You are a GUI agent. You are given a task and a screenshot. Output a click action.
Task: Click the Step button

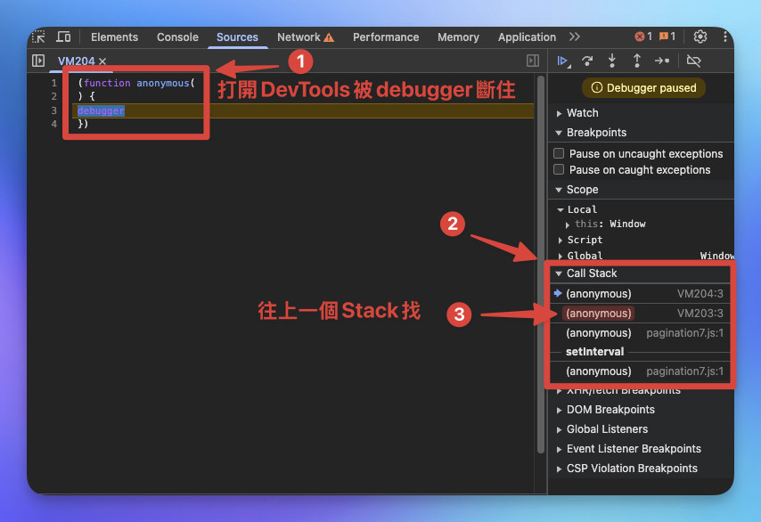(x=662, y=61)
